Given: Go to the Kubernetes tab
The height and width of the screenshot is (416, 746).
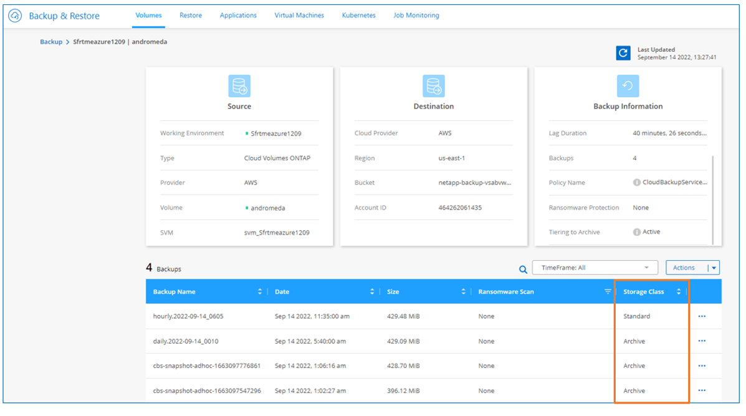Looking at the screenshot, I should [x=358, y=16].
